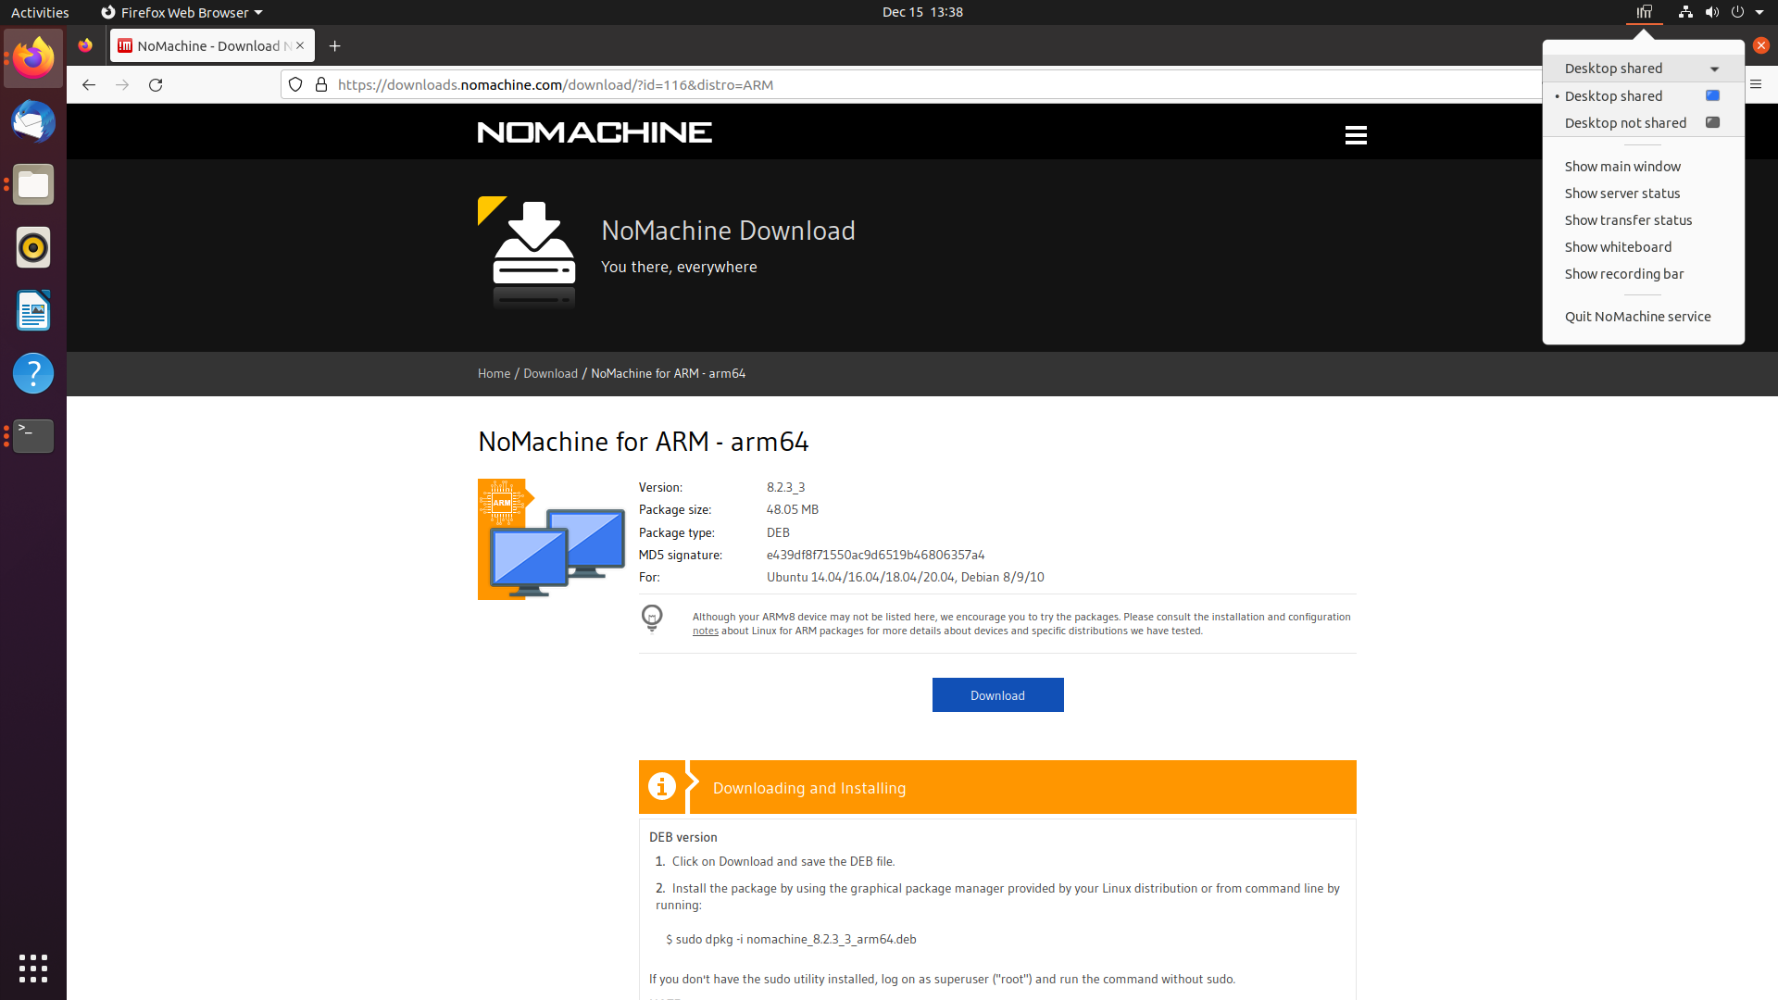Viewport: 1778px width, 1000px height.
Task: Click the sudo dpkg install command text
Action: 791,939
